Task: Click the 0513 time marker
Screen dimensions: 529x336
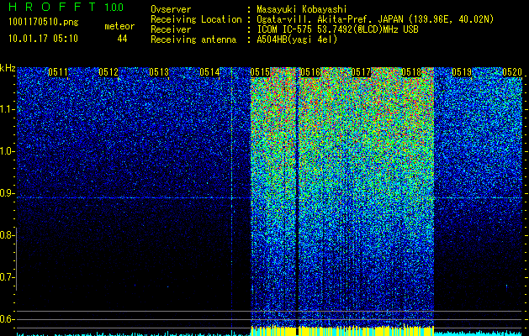Action: tap(159, 72)
